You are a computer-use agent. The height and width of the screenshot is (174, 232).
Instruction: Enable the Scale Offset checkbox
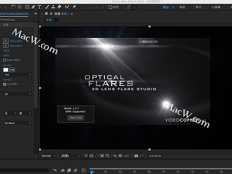pyautogui.click(x=4, y=60)
